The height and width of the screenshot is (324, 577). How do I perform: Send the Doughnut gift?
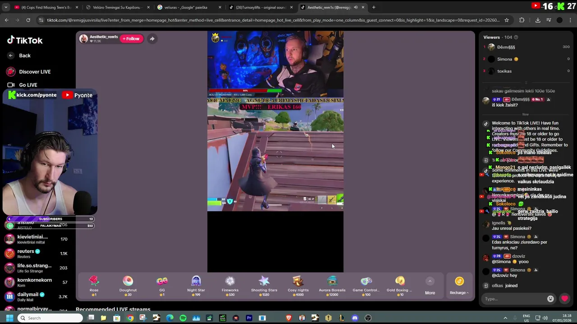coord(128,285)
